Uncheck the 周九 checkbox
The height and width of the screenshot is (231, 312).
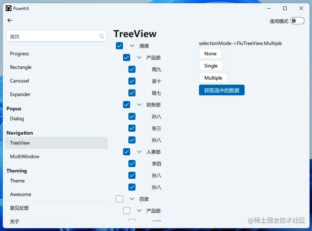coord(132,69)
